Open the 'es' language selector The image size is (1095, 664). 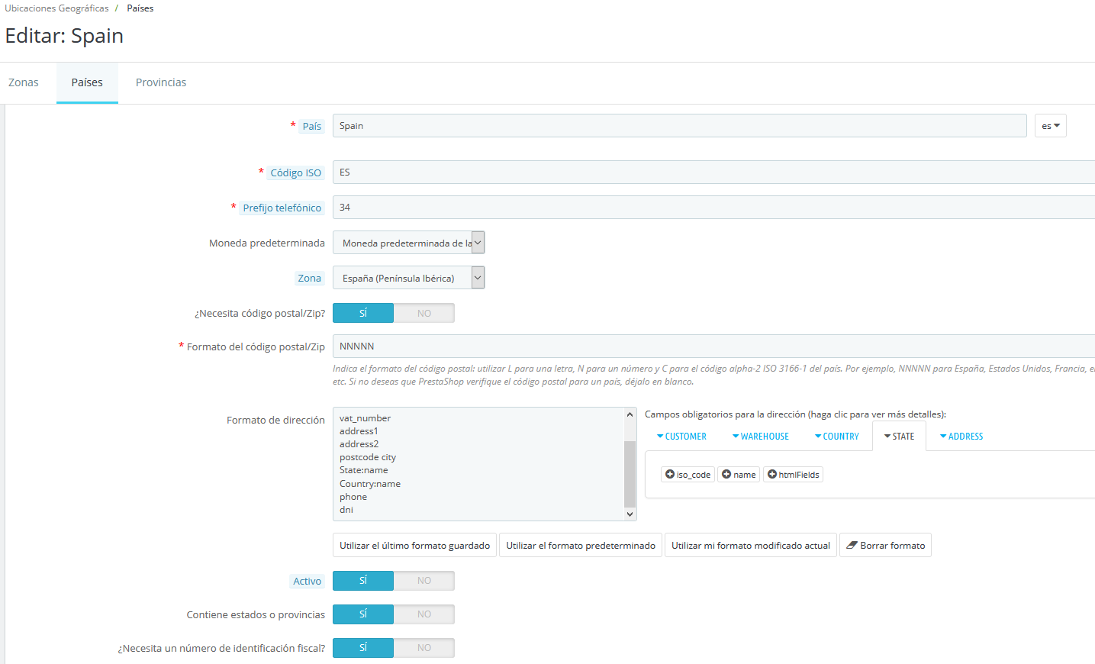tap(1051, 126)
